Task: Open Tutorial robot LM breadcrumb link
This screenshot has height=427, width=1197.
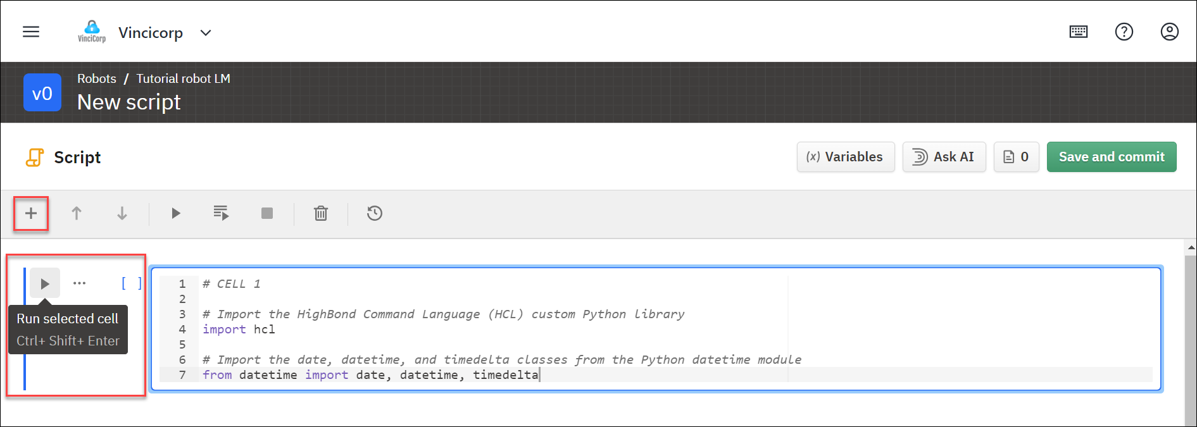Action: click(183, 78)
